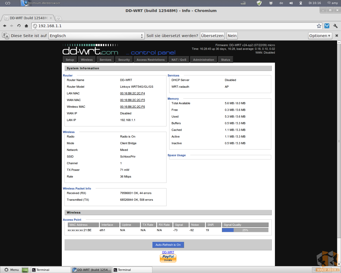The image size is (341, 273).
Task: Click the dropbox-style icon in the top panel
Action: pos(271,3)
